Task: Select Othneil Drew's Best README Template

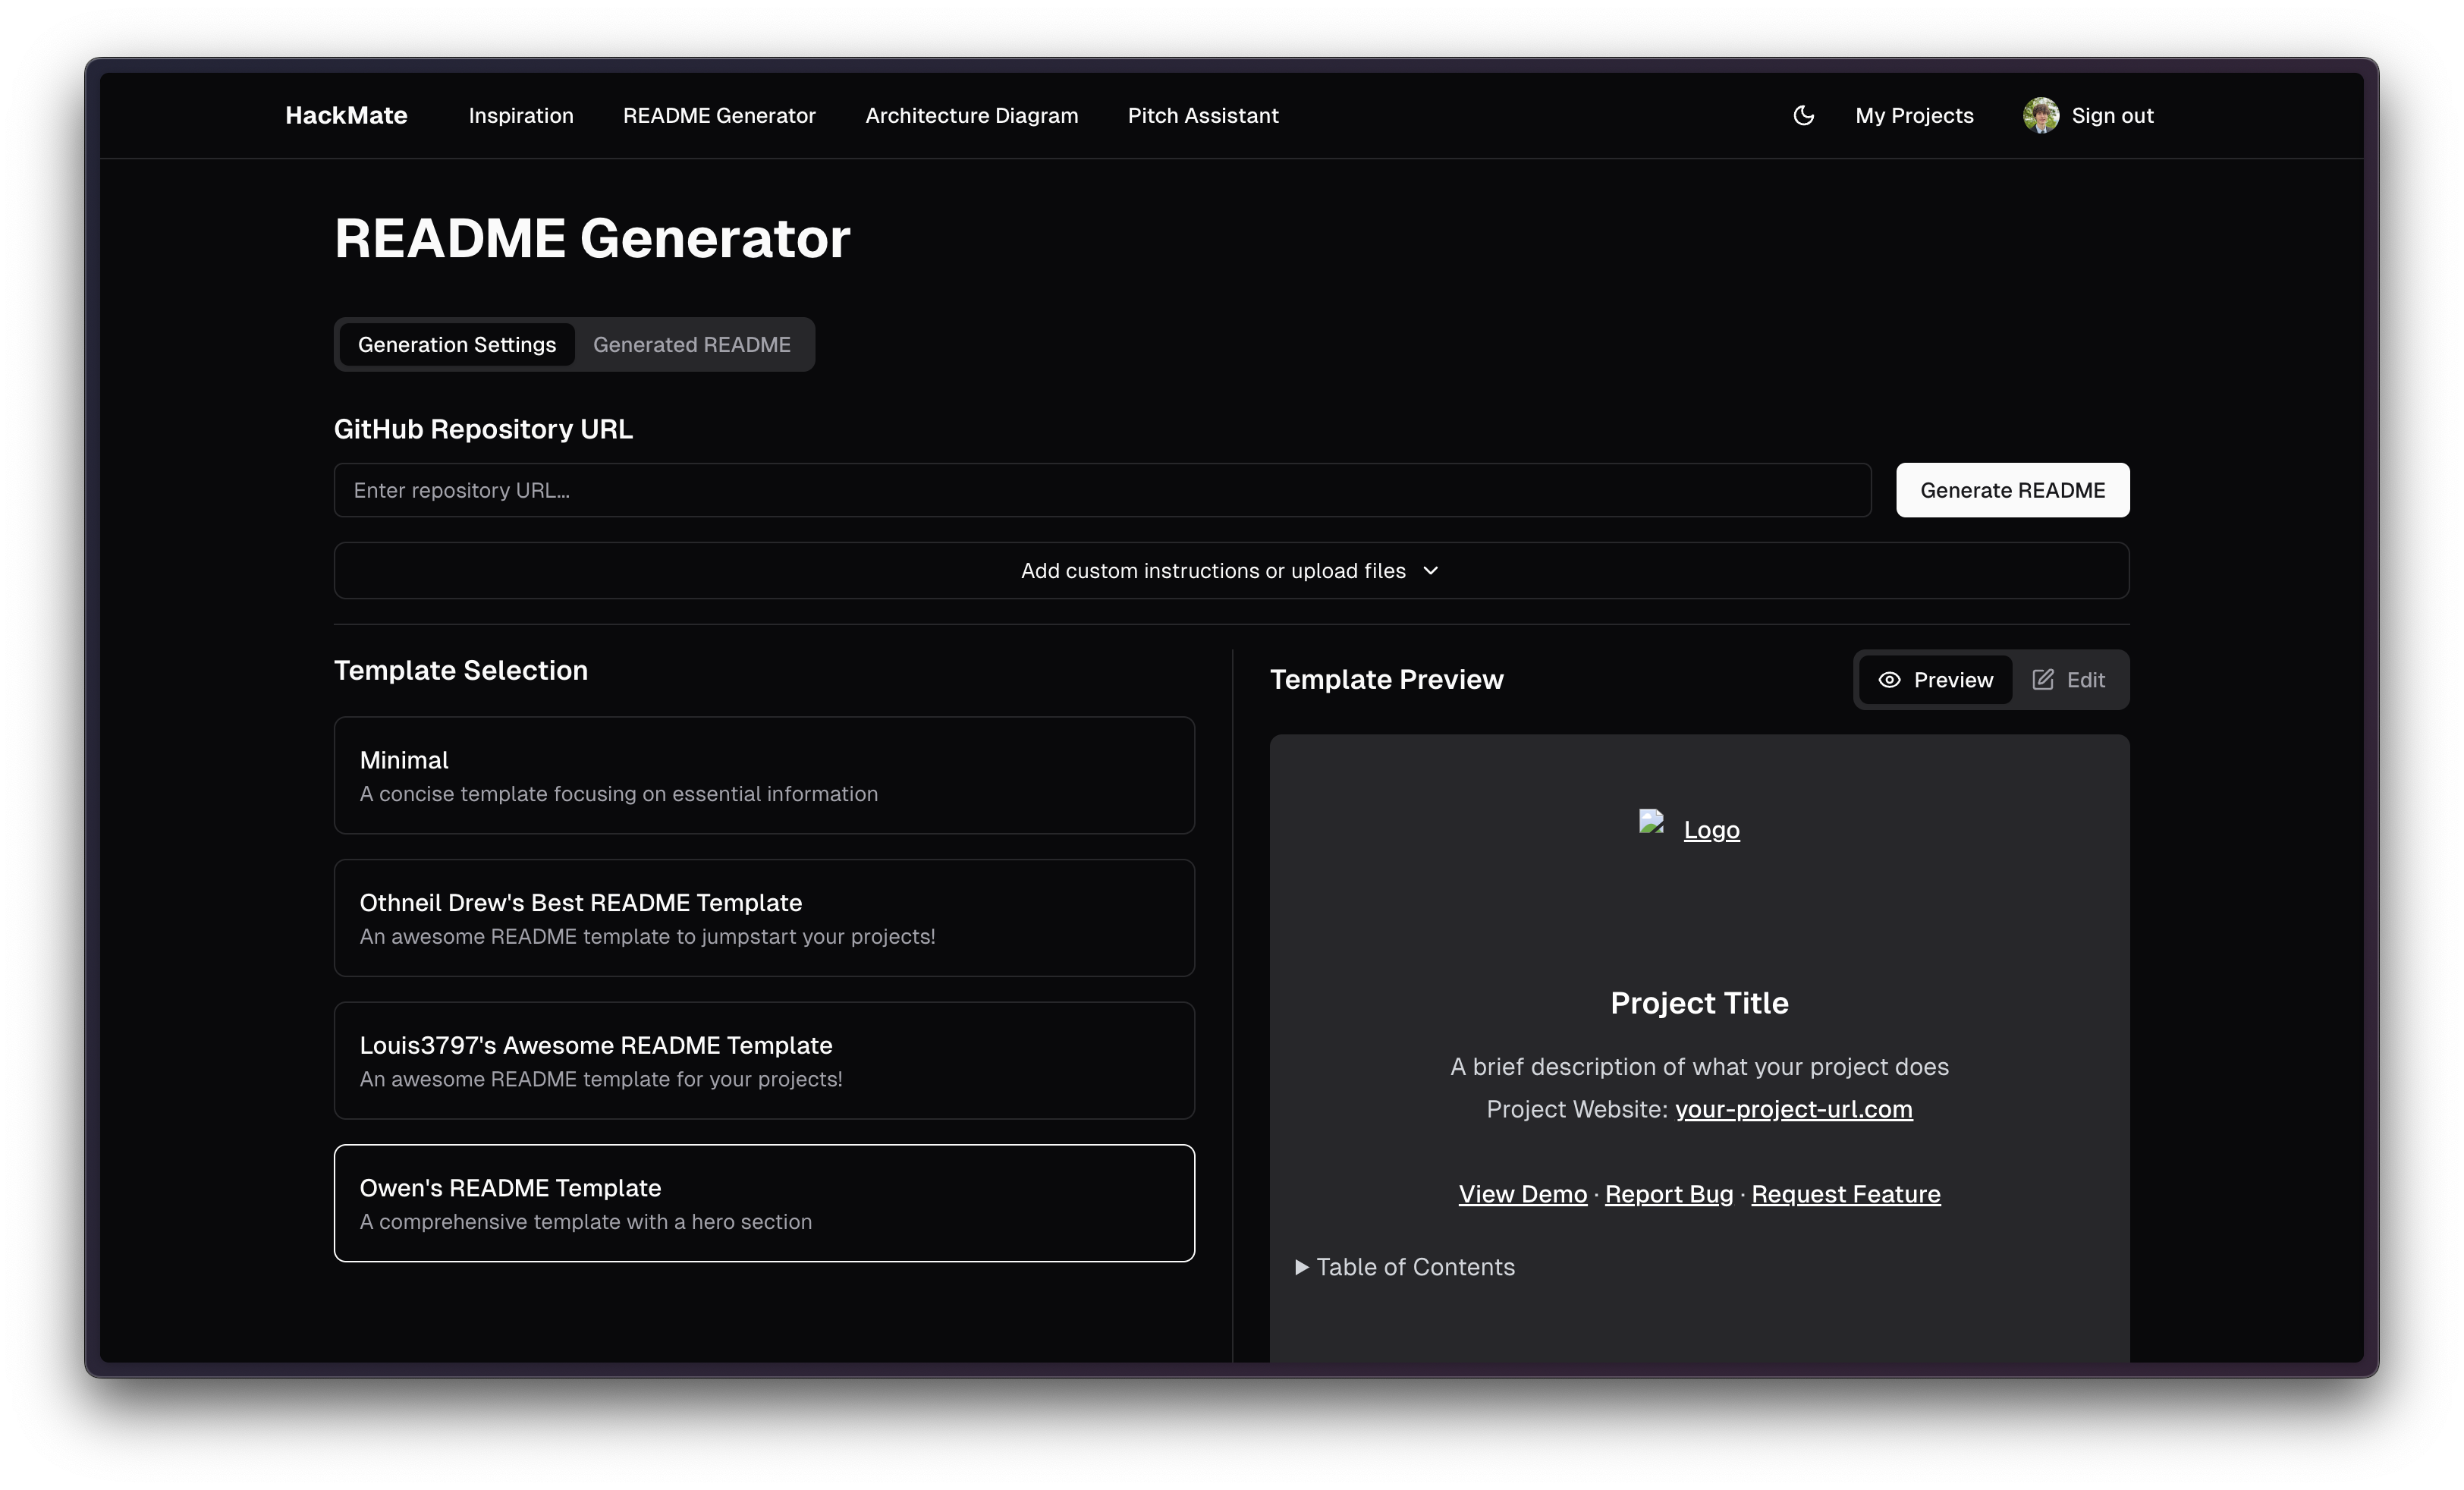Action: (x=764, y=918)
